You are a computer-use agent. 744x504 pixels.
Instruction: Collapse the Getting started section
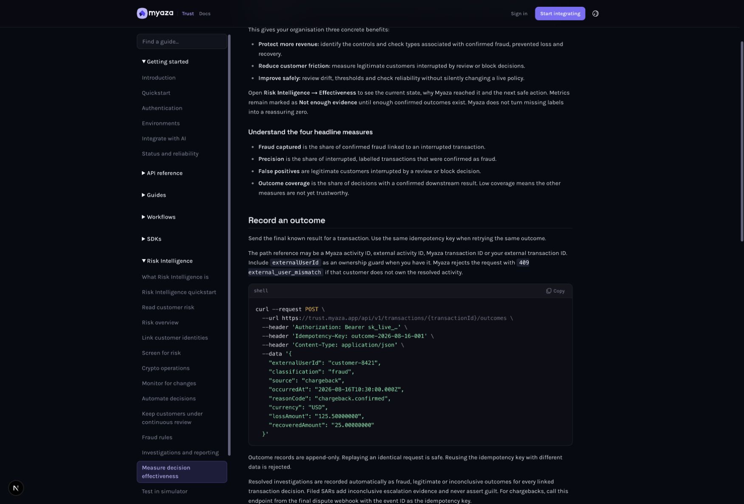(165, 62)
